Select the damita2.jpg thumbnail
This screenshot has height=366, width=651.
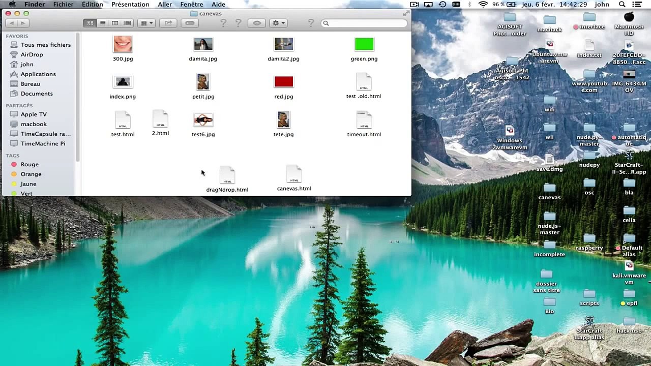[283, 44]
